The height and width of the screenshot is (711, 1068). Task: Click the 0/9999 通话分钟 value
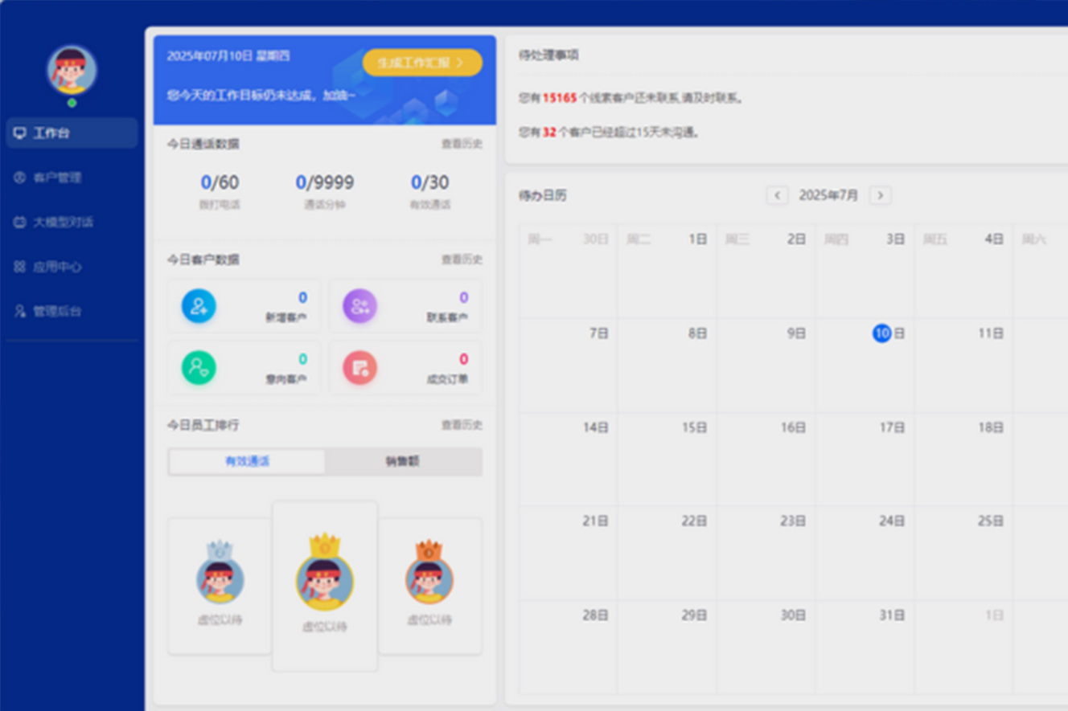point(325,182)
